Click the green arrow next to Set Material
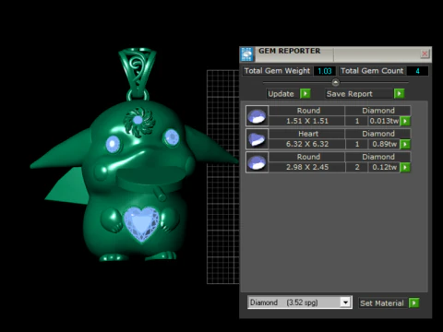The image size is (443, 332). (414, 303)
